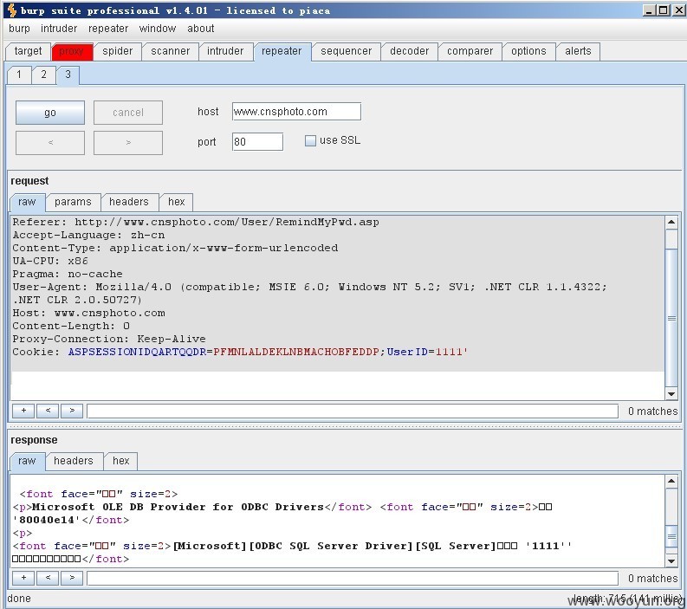Select the request raw tab
687x609 pixels.
(x=27, y=202)
